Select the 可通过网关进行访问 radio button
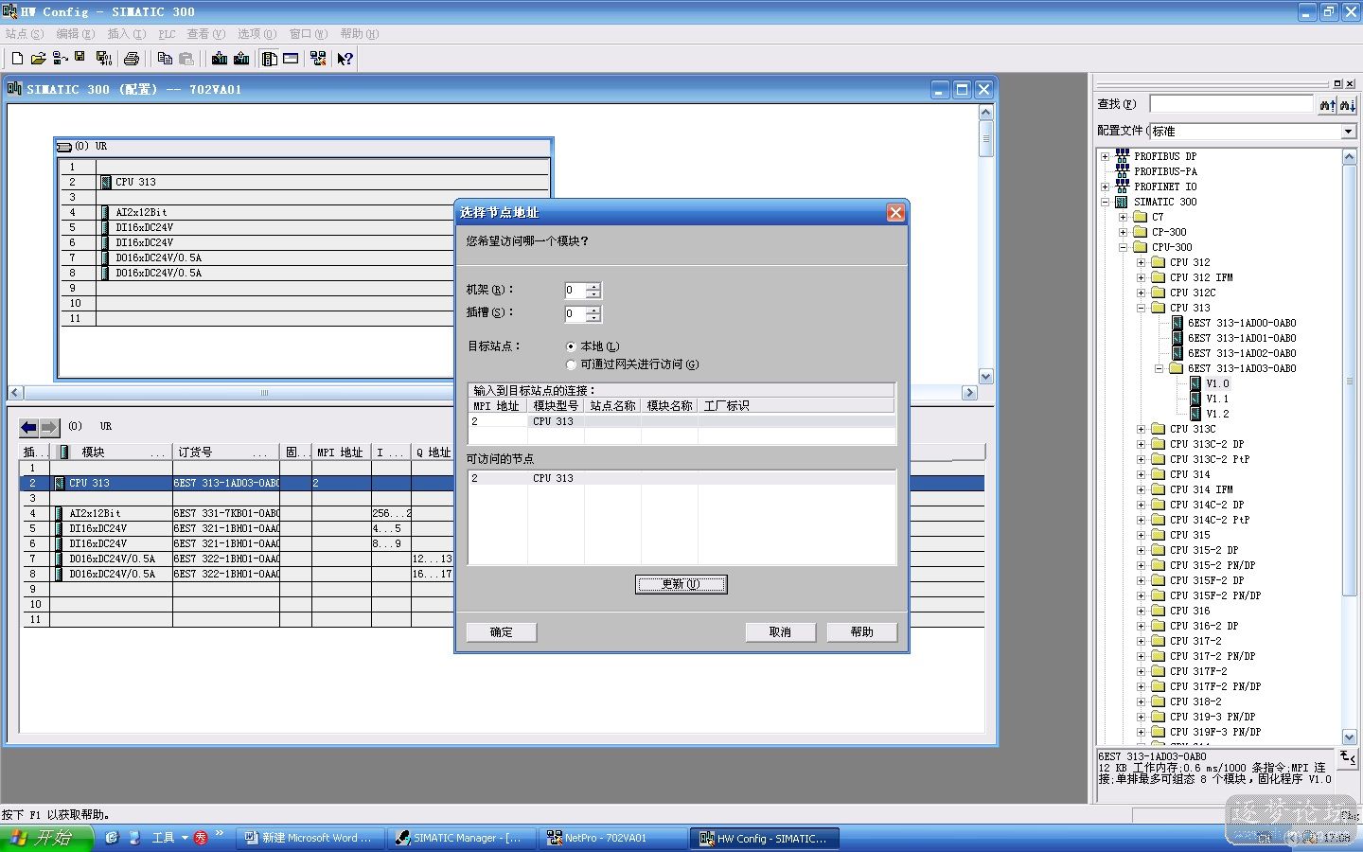1363x852 pixels. [x=571, y=364]
